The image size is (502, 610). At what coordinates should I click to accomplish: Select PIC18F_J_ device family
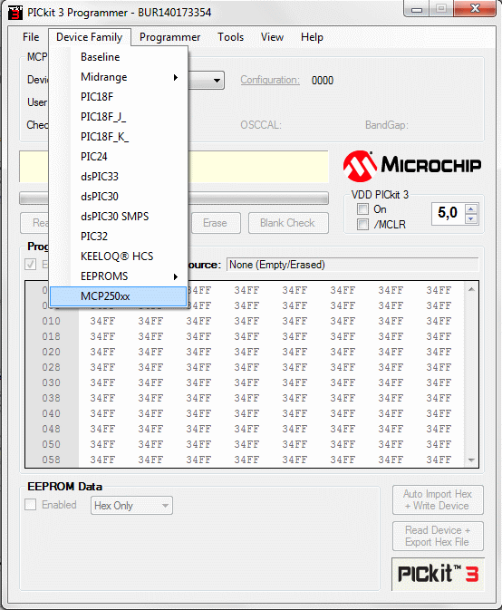(118, 117)
